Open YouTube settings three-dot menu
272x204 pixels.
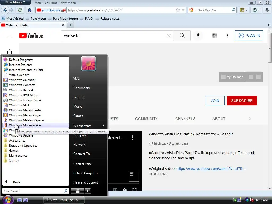click(227, 36)
